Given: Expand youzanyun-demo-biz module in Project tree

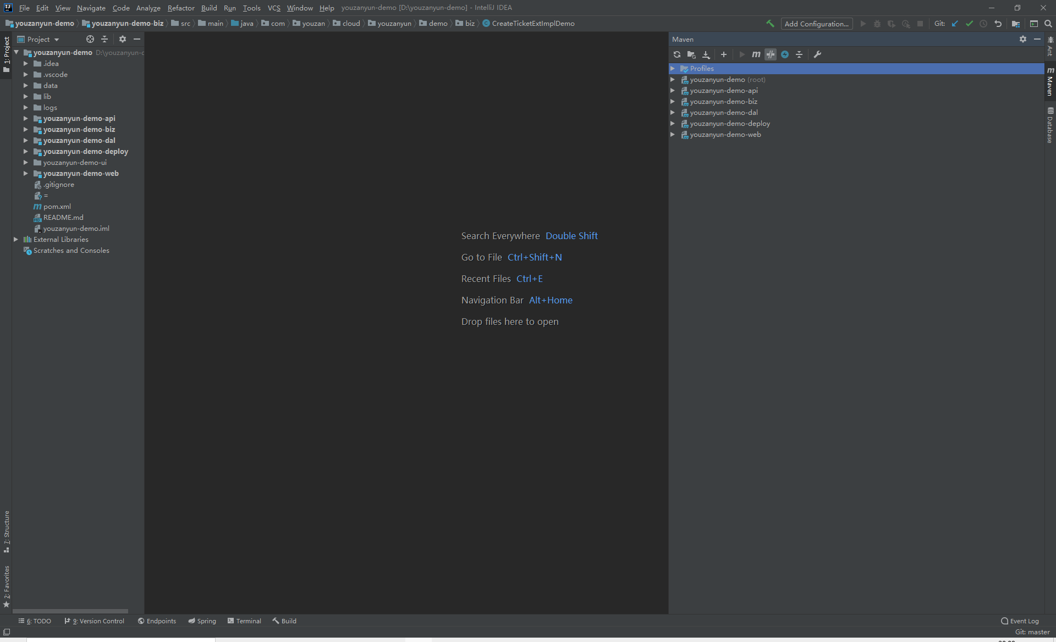Looking at the screenshot, I should tap(26, 130).
